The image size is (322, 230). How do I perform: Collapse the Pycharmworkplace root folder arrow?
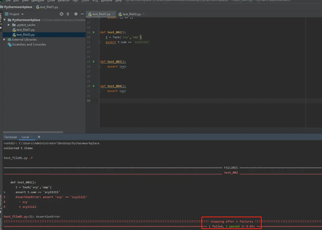tap(5, 20)
